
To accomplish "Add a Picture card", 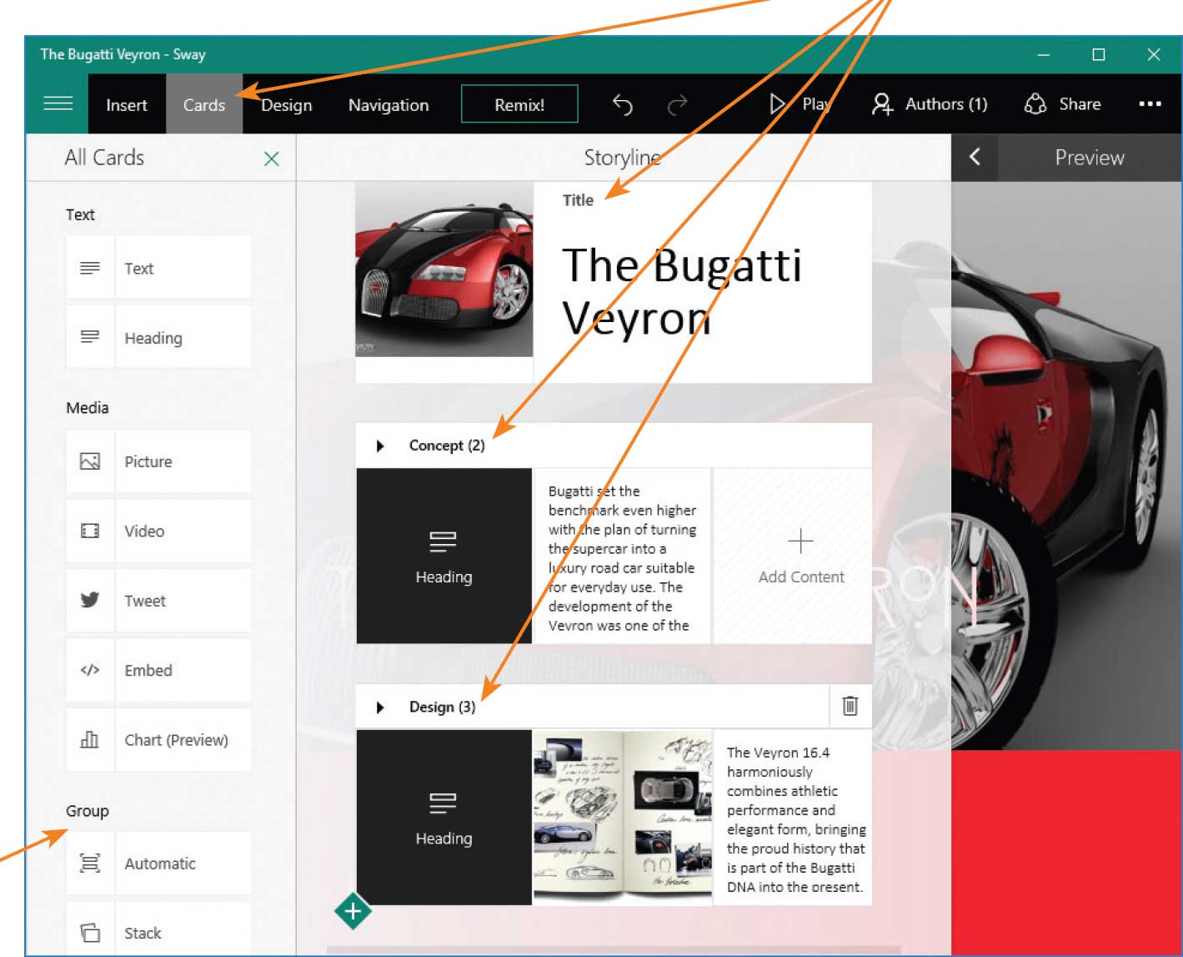I will coord(158,461).
